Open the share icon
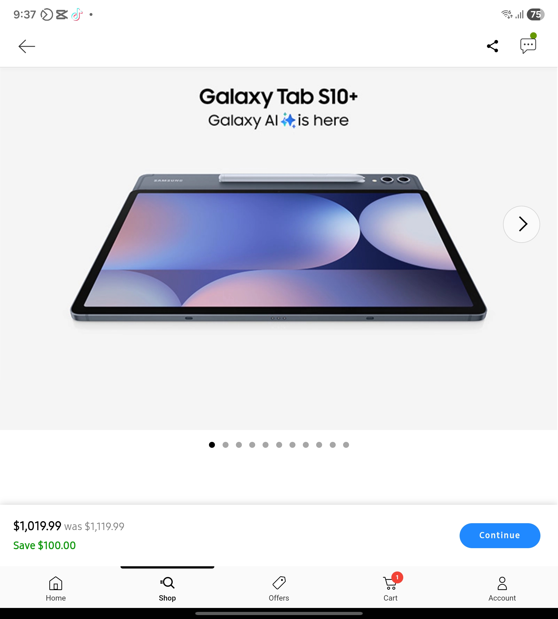The height and width of the screenshot is (619, 558). tap(493, 46)
